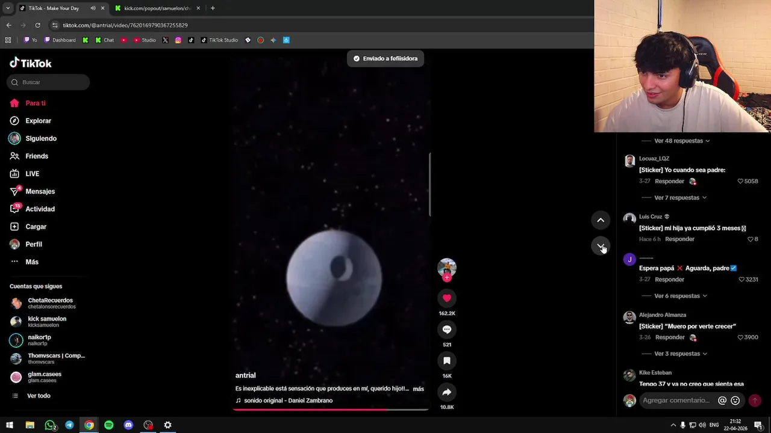Viewport: 771px width, 433px height.
Task: Like Locuaz_LQZ's comment heart
Action: coord(741,181)
